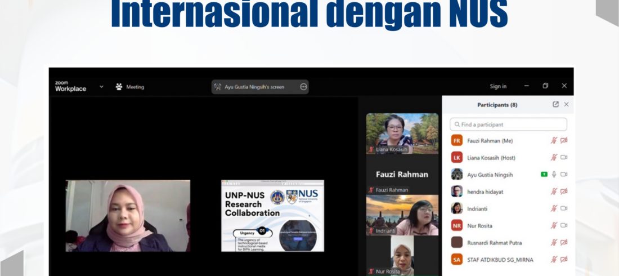Screen dimensions: 619x276
Task: Click hendra hidayat's profile picture
Action: pos(457,192)
